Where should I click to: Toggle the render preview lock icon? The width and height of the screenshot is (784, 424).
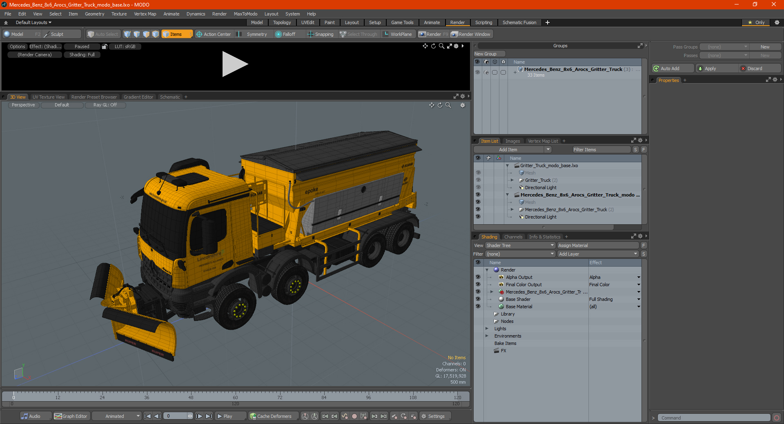tap(105, 46)
